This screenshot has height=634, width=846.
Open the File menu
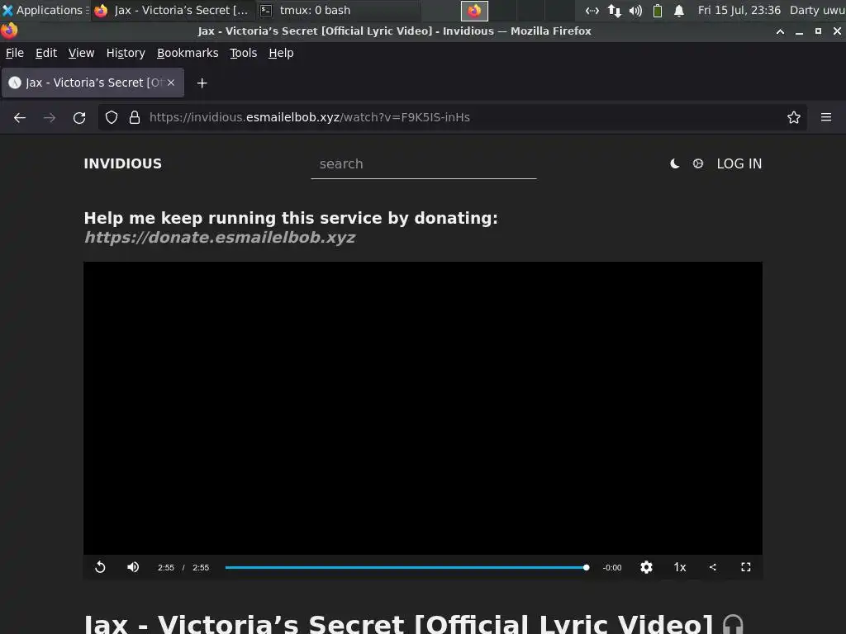(15, 53)
